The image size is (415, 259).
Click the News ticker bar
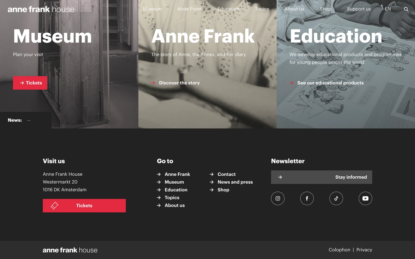point(26,120)
